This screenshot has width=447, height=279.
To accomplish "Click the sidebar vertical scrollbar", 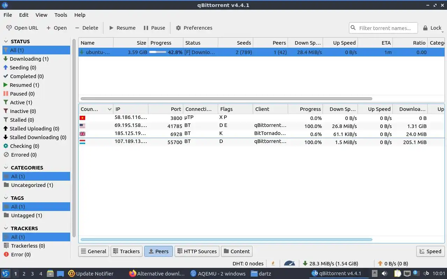I will click(x=74, y=138).
